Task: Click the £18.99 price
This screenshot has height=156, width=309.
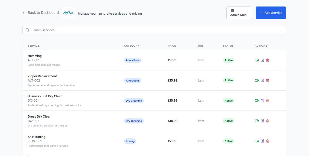Action: [x=173, y=121]
